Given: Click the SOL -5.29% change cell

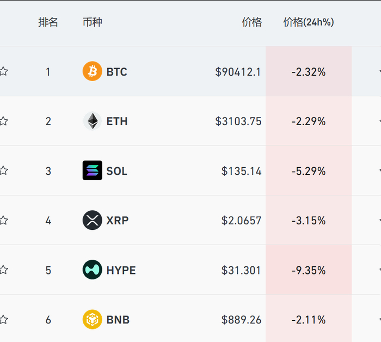Looking at the screenshot, I should (308, 171).
